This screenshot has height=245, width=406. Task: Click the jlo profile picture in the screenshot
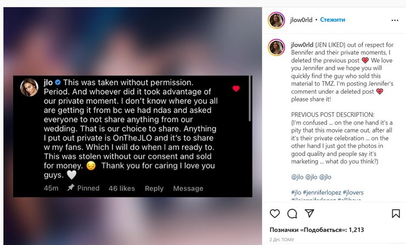(29, 87)
